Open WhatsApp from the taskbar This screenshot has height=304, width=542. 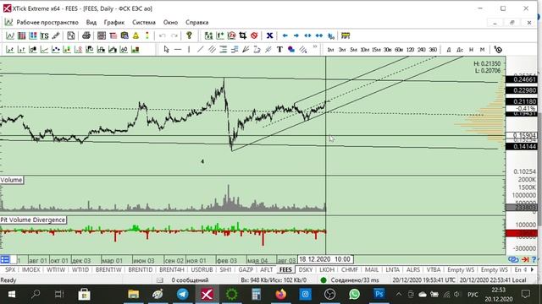[354, 295]
